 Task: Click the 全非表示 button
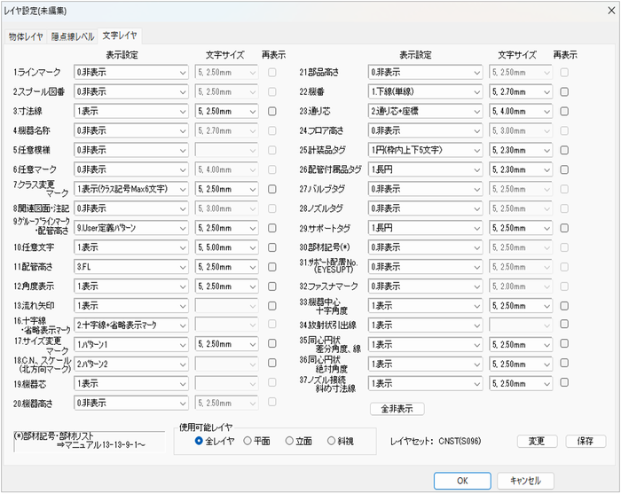point(397,409)
